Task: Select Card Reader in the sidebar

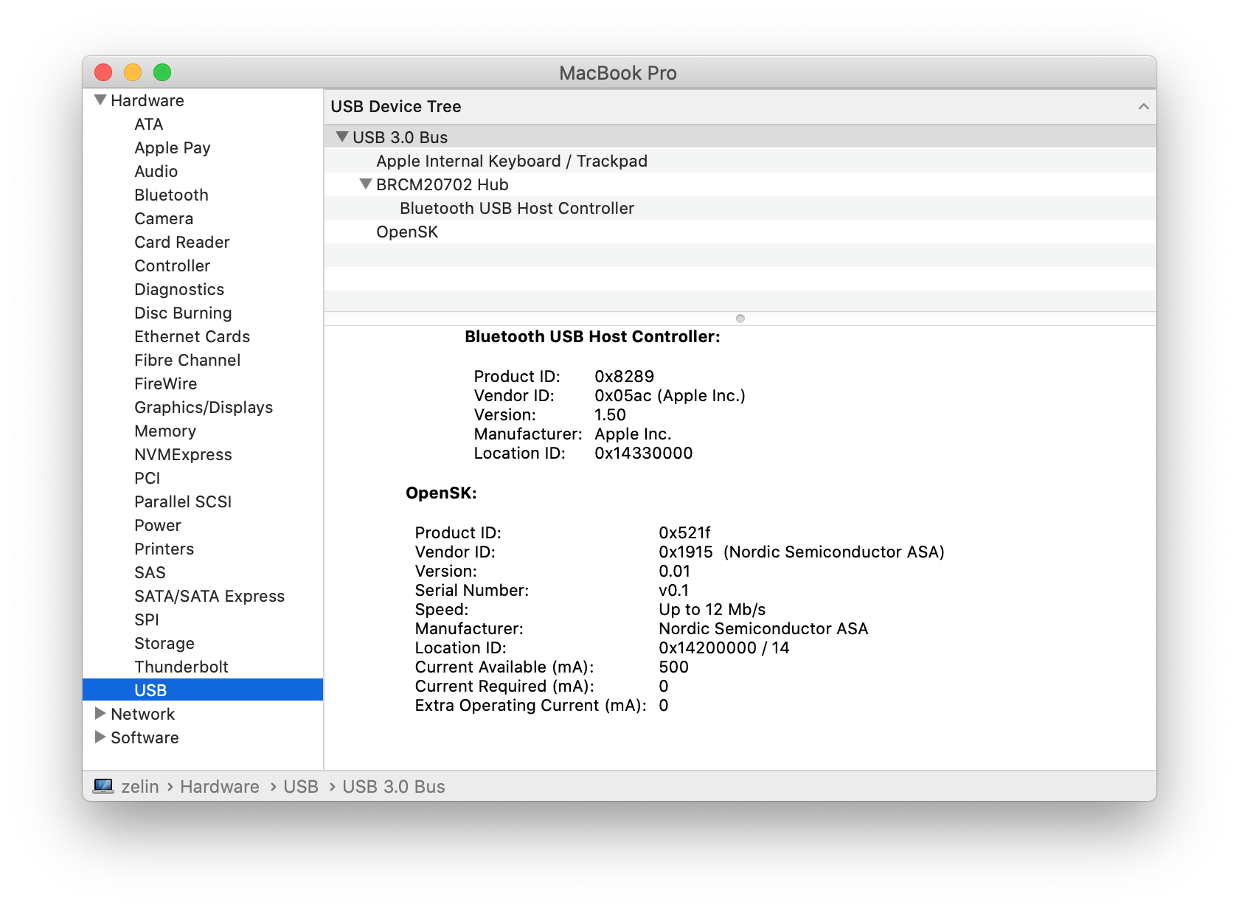Action: [182, 242]
